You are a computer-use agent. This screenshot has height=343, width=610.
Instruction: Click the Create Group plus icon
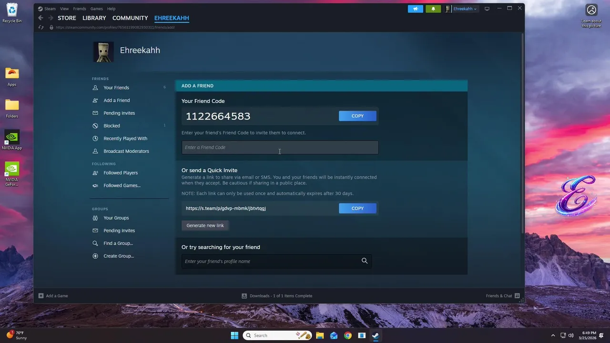(95, 256)
